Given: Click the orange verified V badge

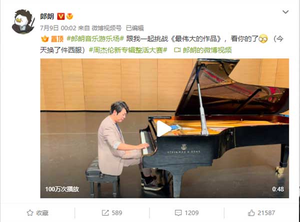Looking at the screenshot, I should tap(60, 16).
